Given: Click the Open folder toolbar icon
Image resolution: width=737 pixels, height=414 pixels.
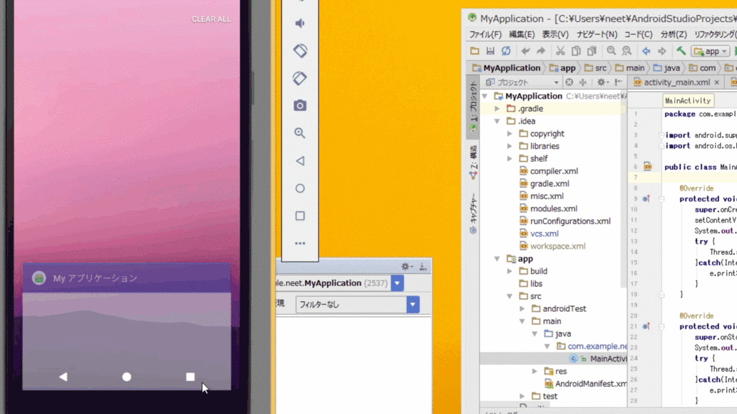Looking at the screenshot, I should (x=475, y=51).
